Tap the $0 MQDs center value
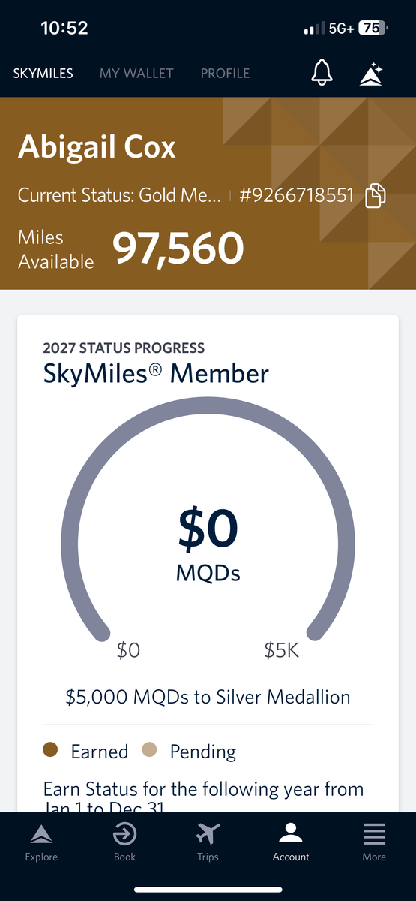Screen dimensions: 416x901 pyautogui.click(x=208, y=545)
